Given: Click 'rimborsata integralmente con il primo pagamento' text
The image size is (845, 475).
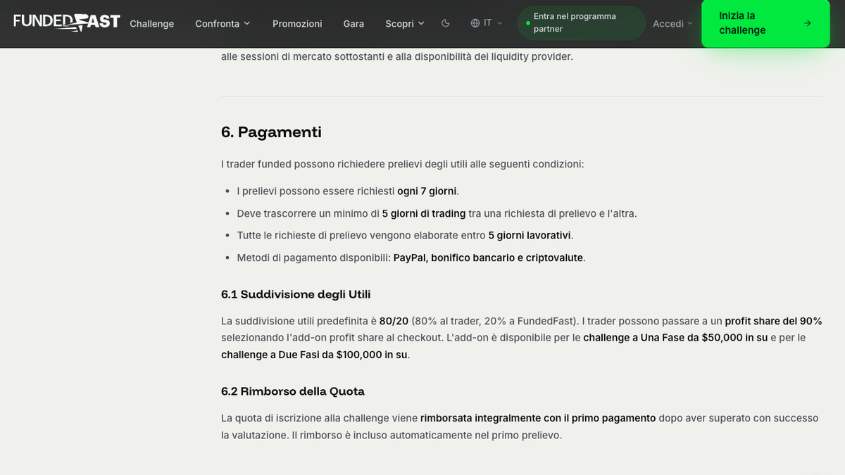Looking at the screenshot, I should pyautogui.click(x=538, y=418).
